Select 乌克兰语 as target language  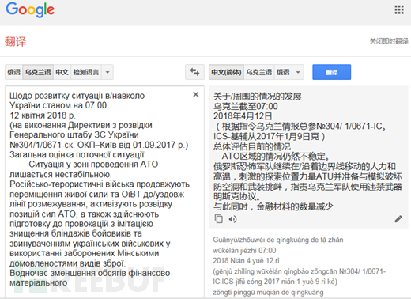pos(259,72)
